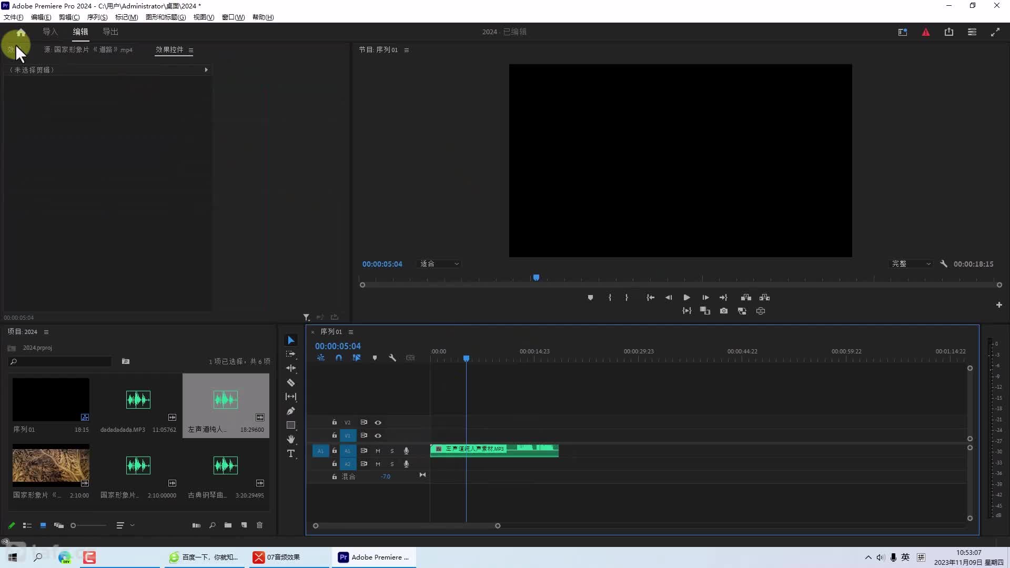This screenshot has width=1010, height=568.
Task: Mute audio track A1
Action: click(378, 451)
